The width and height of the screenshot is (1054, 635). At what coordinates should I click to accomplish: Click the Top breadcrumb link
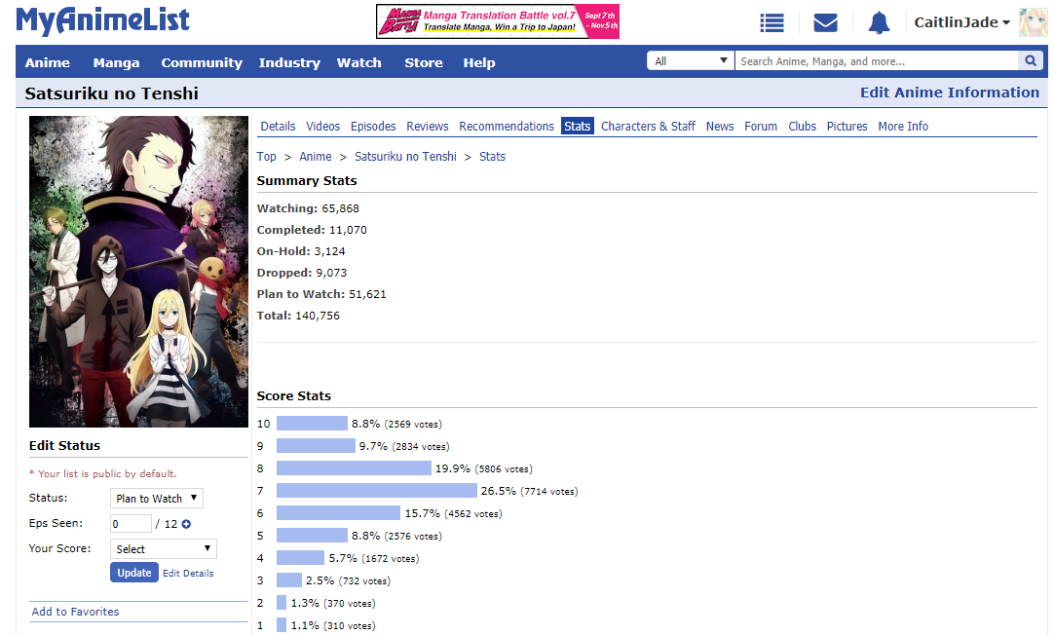pyautogui.click(x=266, y=157)
